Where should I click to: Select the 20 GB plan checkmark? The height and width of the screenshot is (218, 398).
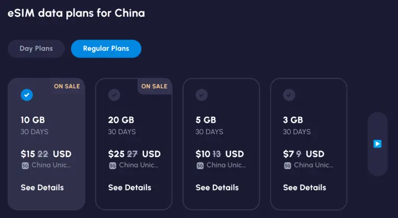pyautogui.click(x=114, y=95)
